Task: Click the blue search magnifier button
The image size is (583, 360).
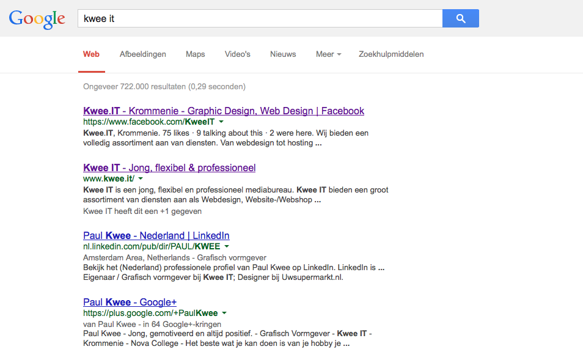Action: [x=461, y=18]
